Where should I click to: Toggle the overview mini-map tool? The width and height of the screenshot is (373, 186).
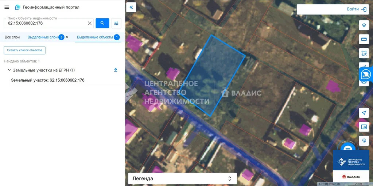(364, 127)
